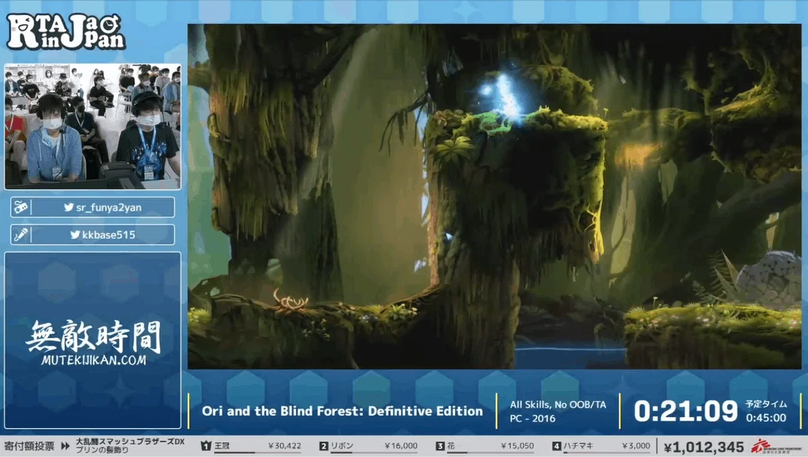808x457 pixels.
Task: Click the プリンの髪飾り text
Action: coord(101,450)
